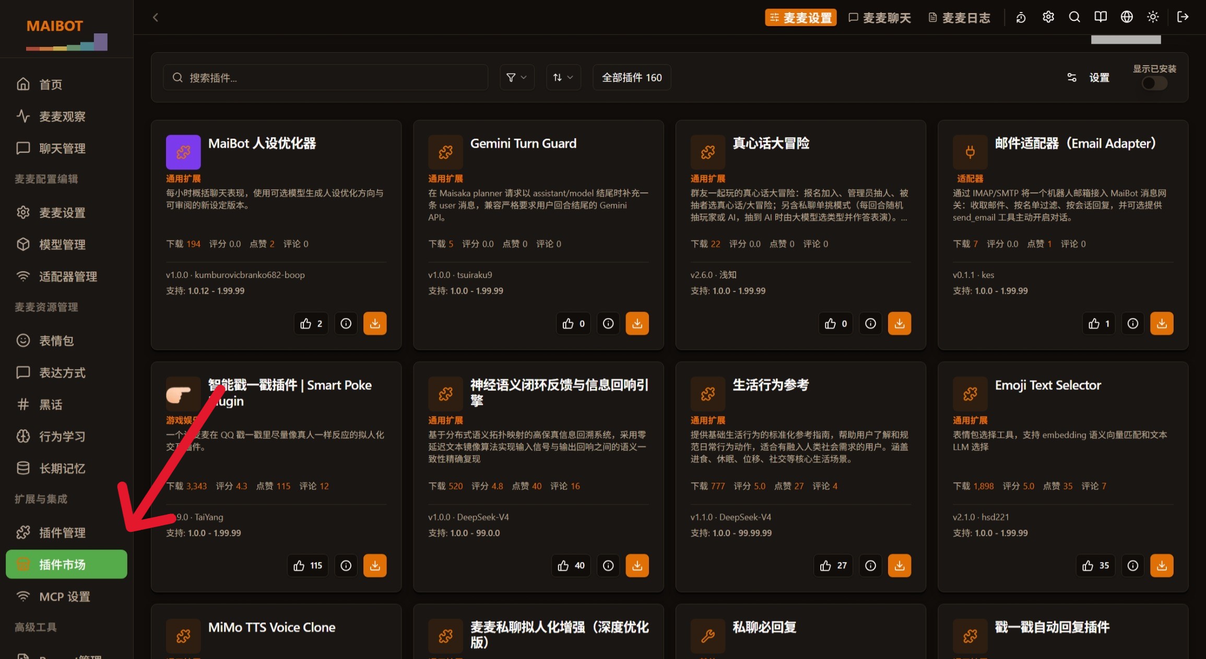Click the globe language icon

(1127, 17)
